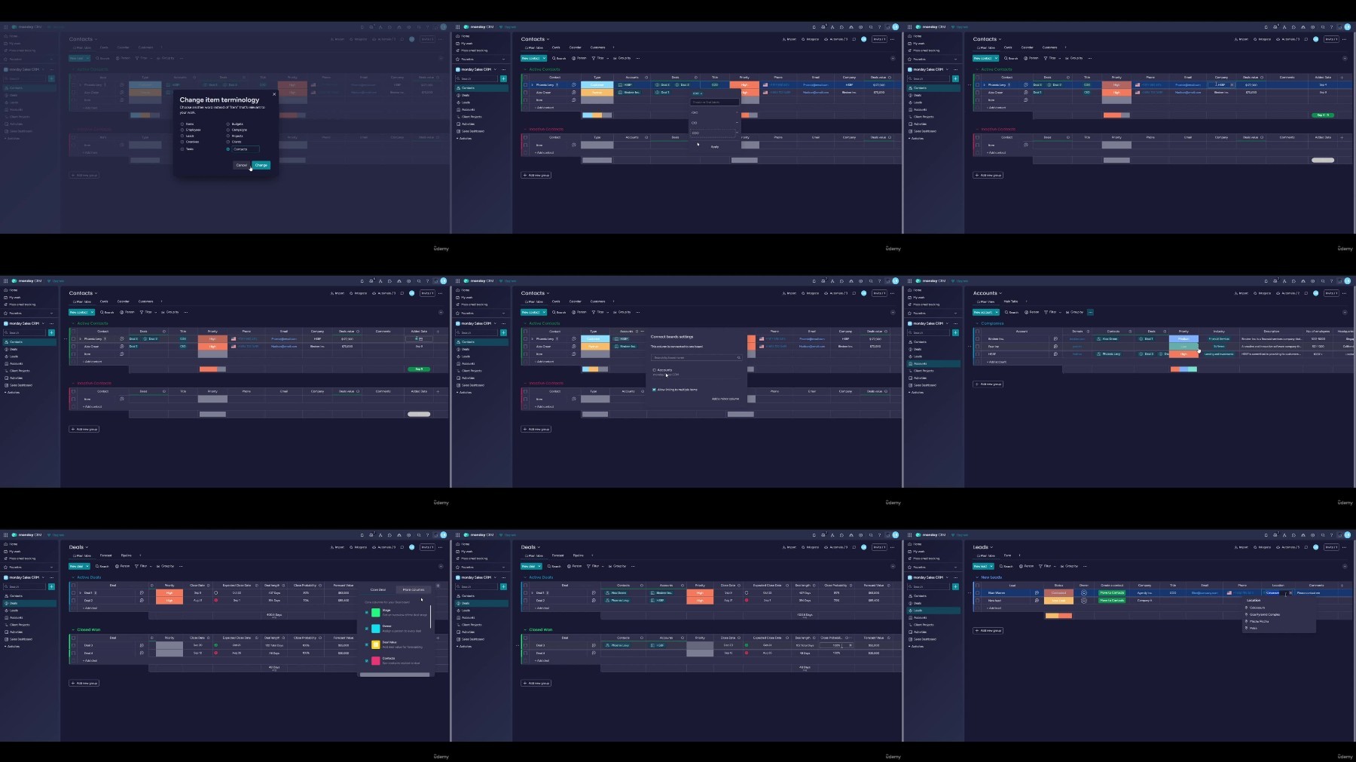Screen dimensions: 1356x762
Task: Open board three-dot menu on Accounts board header
Action: (1345, 293)
